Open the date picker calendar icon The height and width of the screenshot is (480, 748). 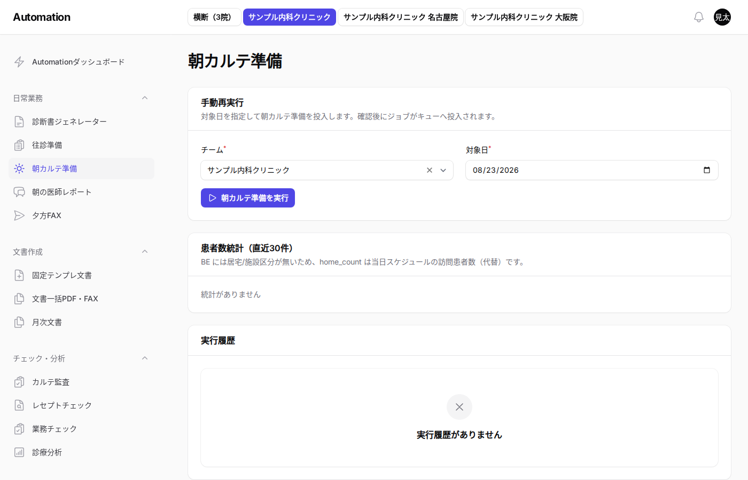[707, 170]
